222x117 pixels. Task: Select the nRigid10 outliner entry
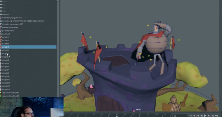point(6,80)
